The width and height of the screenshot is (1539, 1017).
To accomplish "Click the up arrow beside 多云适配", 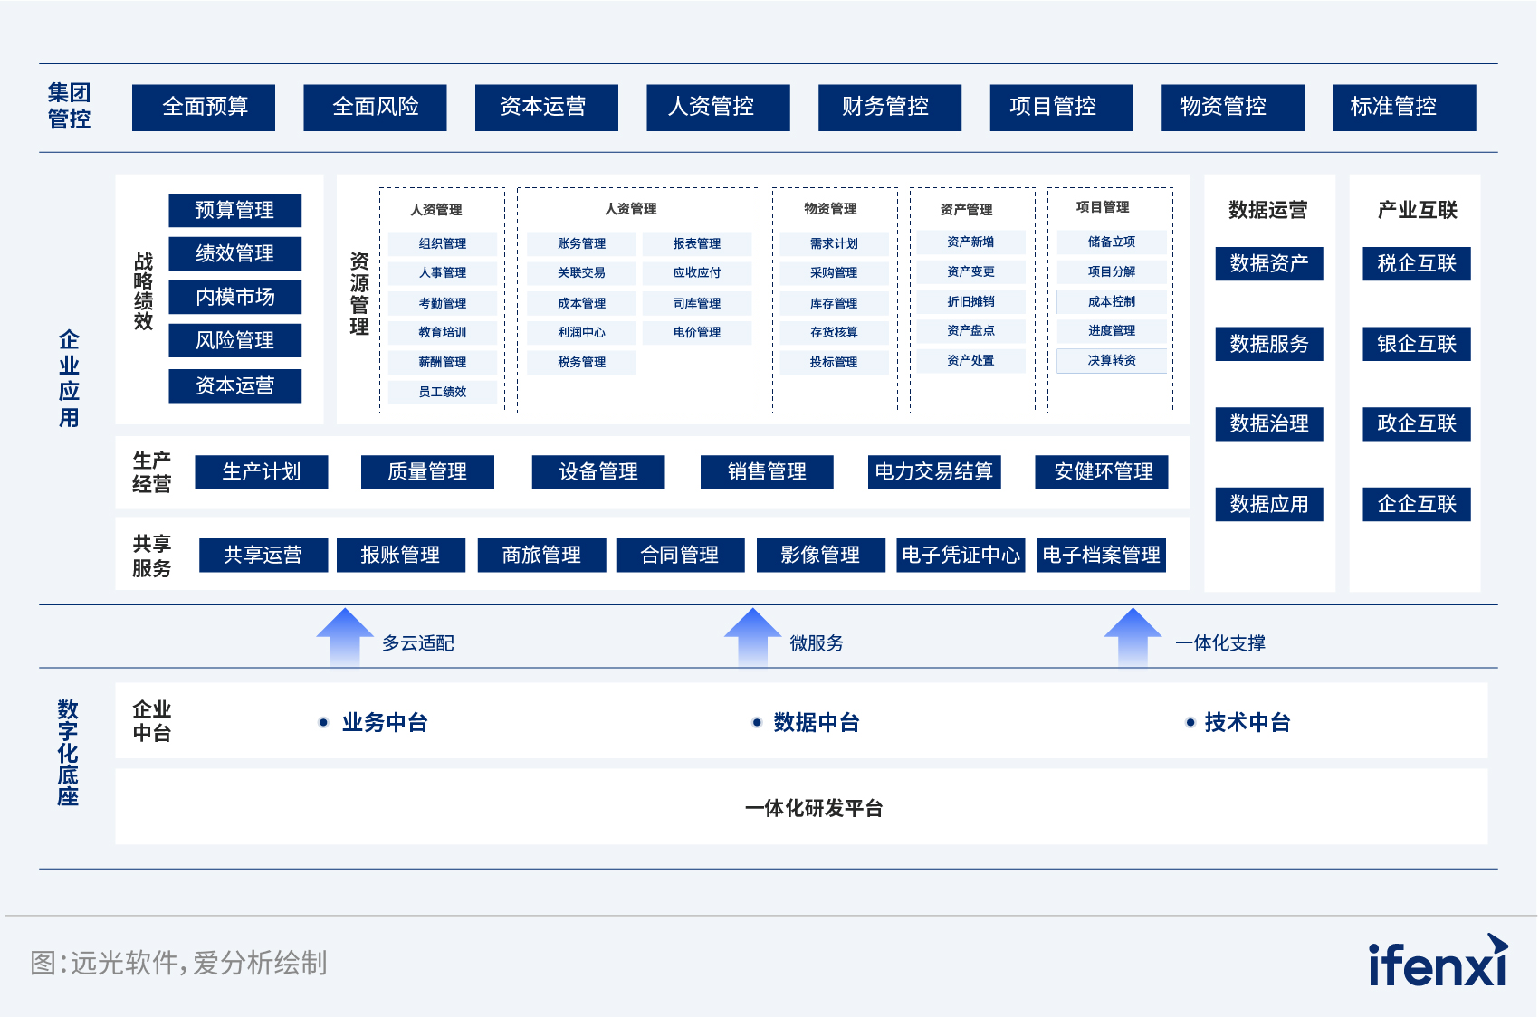I will click(345, 638).
